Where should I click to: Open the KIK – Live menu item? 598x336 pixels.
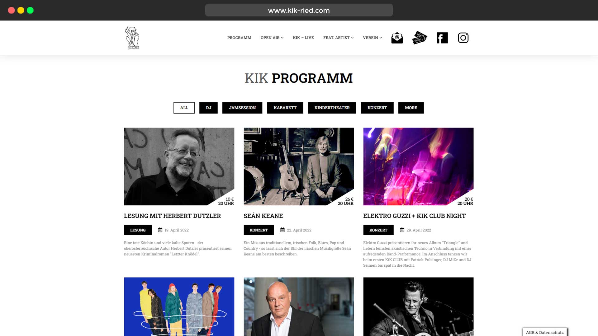303,38
